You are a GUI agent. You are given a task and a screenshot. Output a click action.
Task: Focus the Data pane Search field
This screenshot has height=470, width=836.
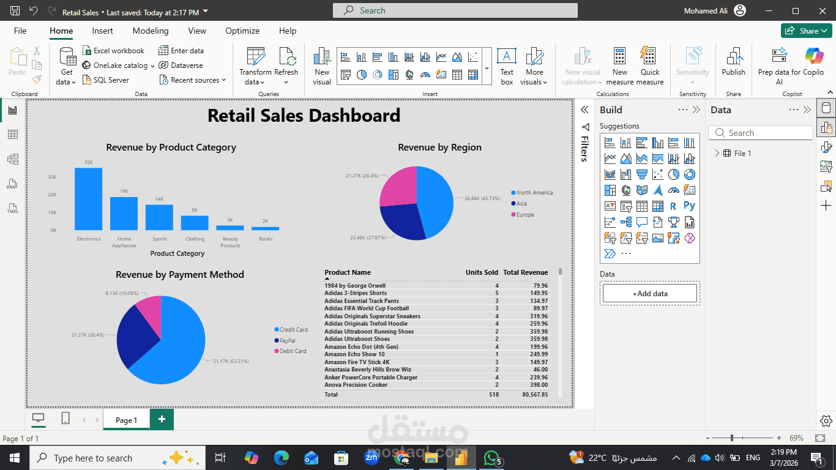tap(761, 133)
